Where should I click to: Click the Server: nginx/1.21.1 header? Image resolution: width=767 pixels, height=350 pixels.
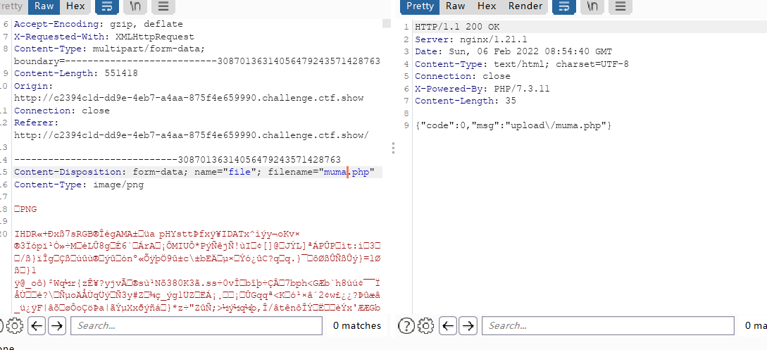pos(470,39)
